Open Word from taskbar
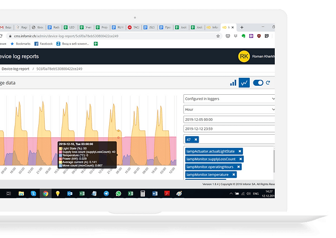Viewport: 336px width, 238px height. [155, 194]
